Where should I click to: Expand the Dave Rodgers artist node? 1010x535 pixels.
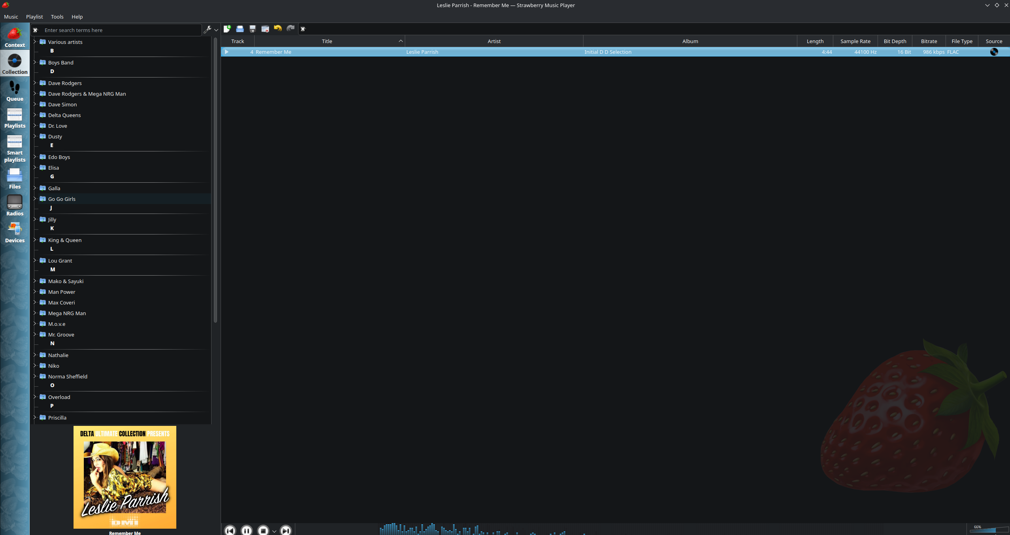click(x=35, y=83)
